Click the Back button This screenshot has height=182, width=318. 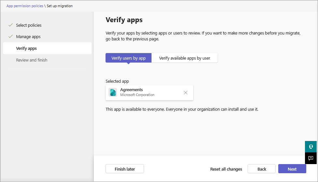(x=262, y=169)
